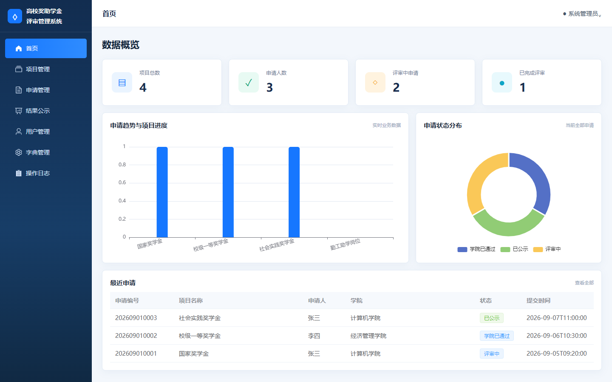
Task: Click the 项目总数 list card icon
Action: 122,82
